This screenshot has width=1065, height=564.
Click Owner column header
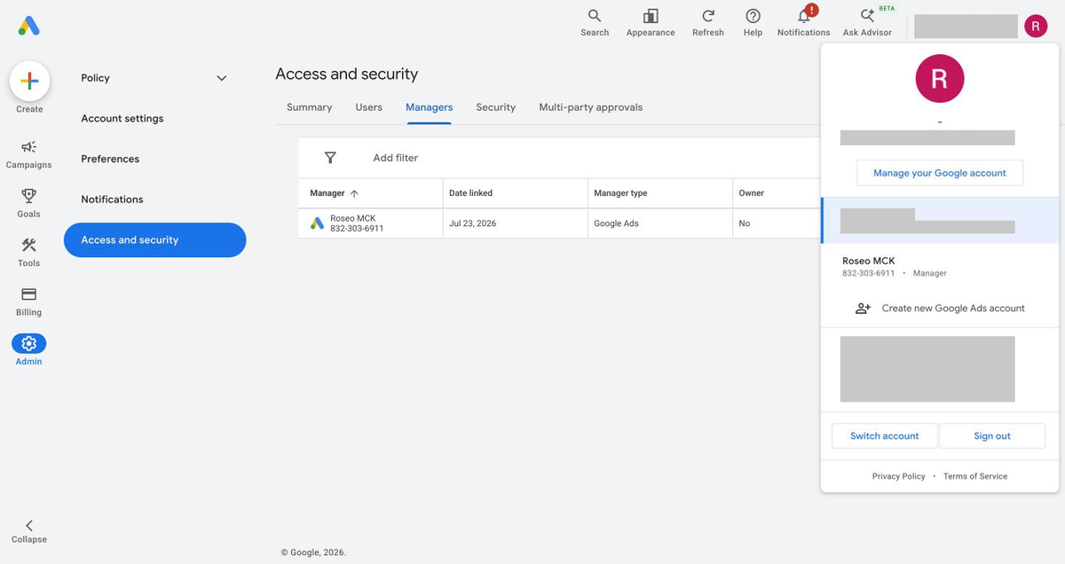pos(751,193)
